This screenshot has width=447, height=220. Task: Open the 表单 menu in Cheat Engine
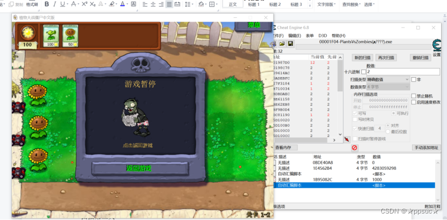coord(310,36)
